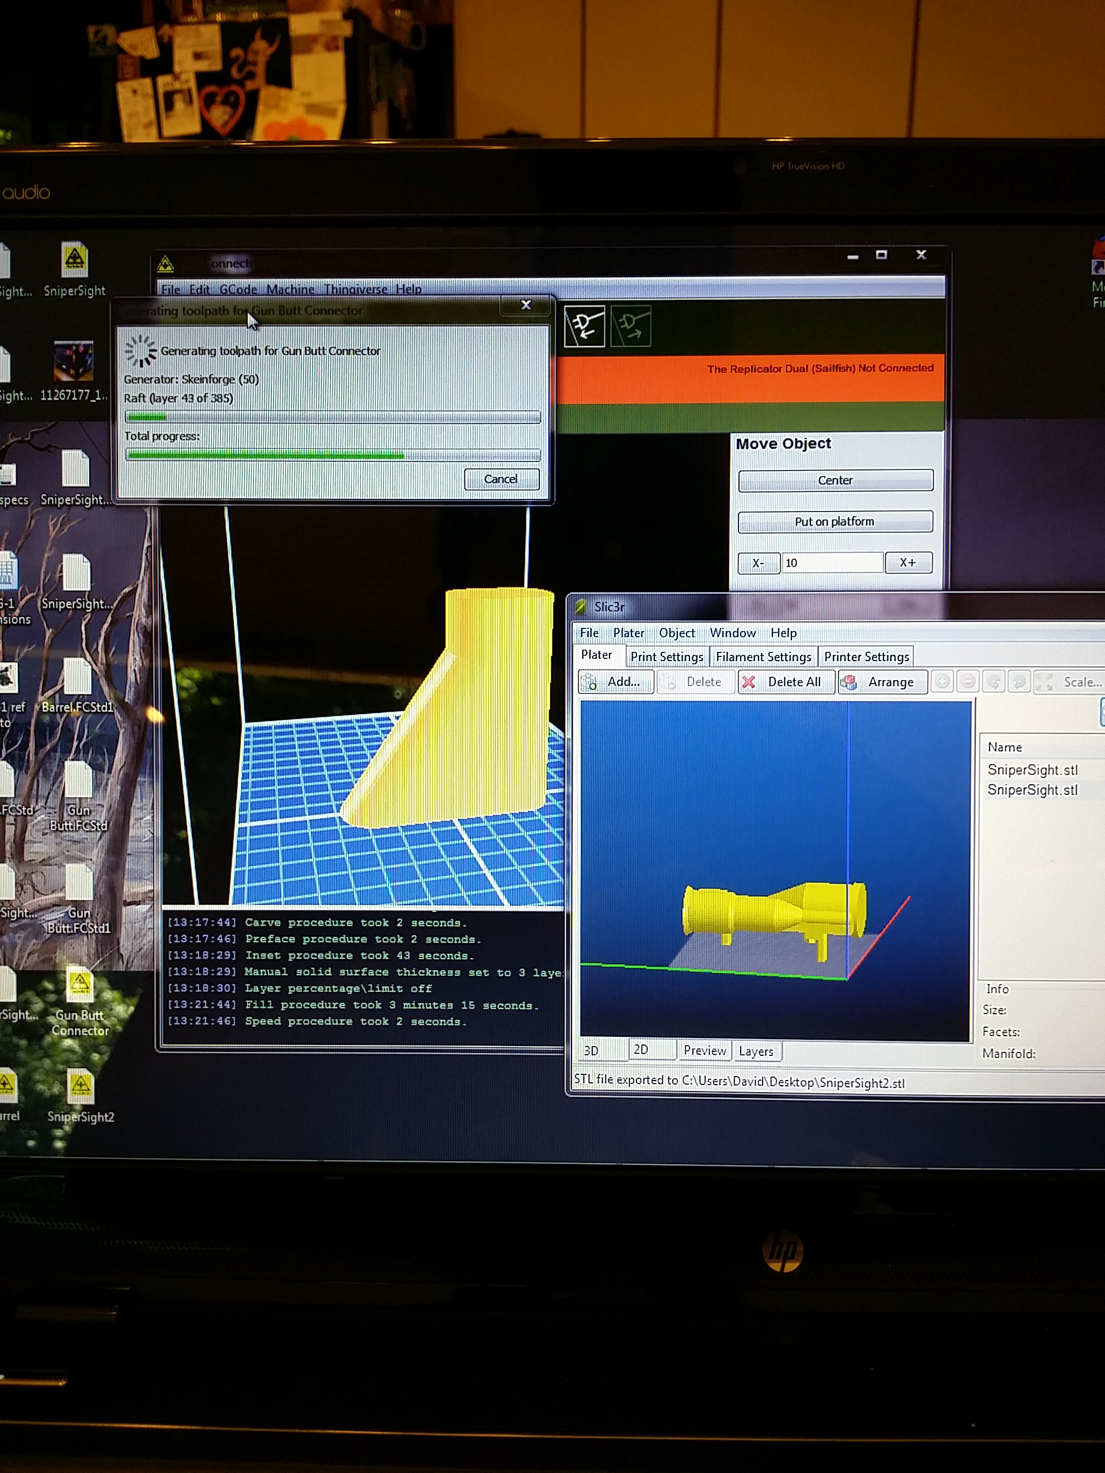
Task: Click the rotate counter-clockwise icon in Slic3r
Action: 993,682
